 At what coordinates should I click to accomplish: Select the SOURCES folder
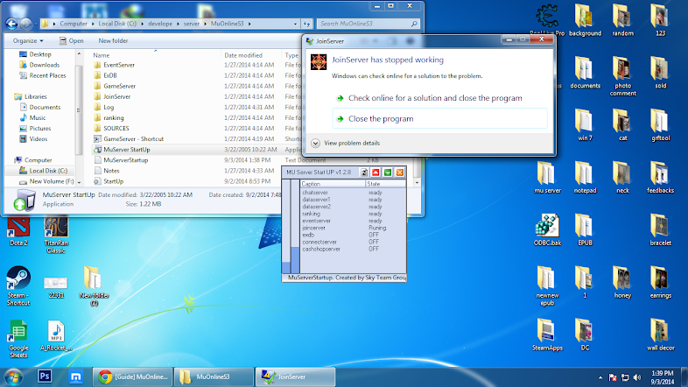pyautogui.click(x=111, y=128)
